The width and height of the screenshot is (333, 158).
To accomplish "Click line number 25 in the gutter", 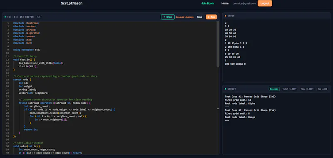I will tap(7, 103).
